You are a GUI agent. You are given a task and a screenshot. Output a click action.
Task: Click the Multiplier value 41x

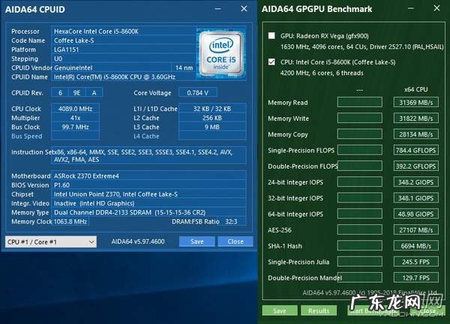coord(75,118)
